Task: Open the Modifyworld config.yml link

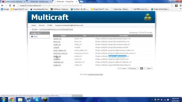Action: point(57,65)
